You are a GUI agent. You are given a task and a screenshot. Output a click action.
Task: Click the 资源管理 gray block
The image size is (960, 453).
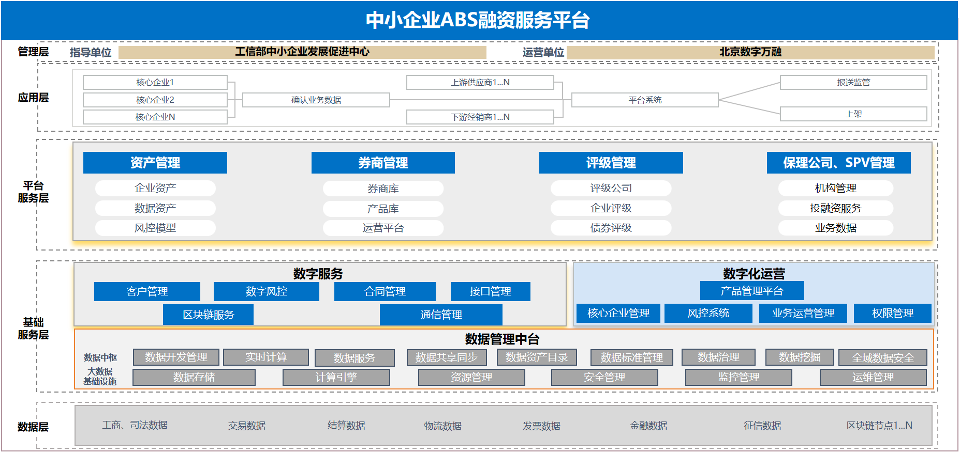pos(471,377)
